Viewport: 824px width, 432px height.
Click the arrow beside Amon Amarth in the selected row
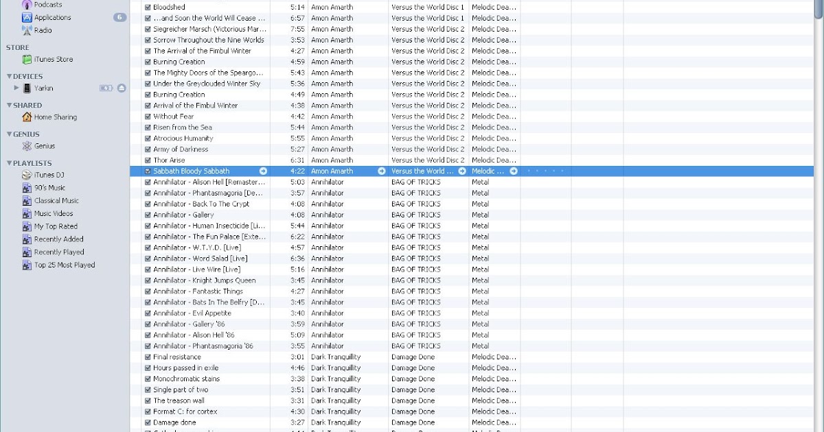tap(382, 171)
